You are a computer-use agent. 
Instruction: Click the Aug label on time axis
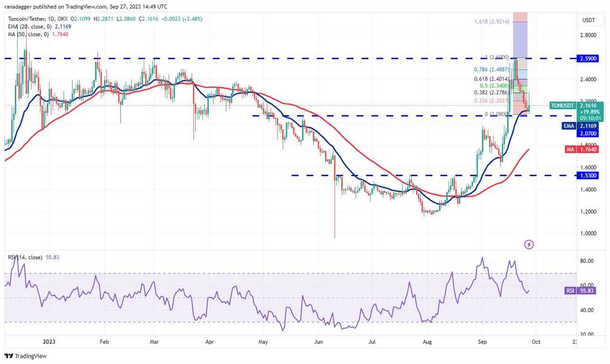coord(427,342)
